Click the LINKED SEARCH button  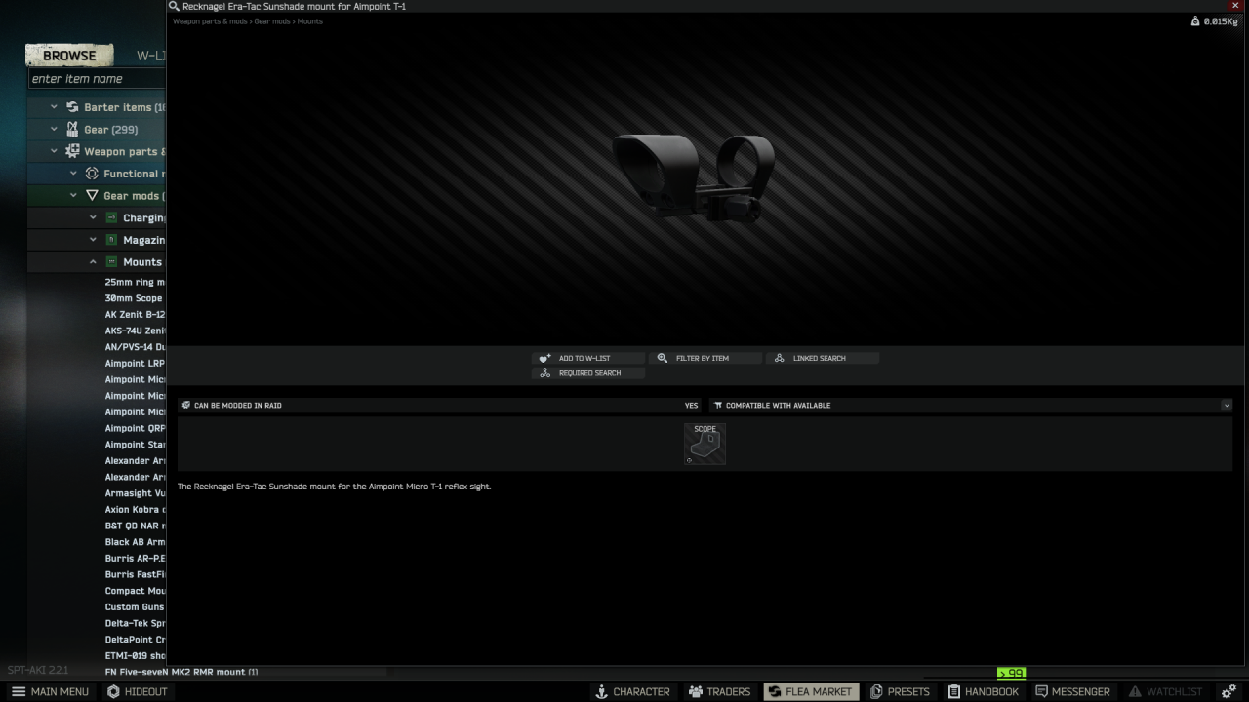tap(823, 358)
